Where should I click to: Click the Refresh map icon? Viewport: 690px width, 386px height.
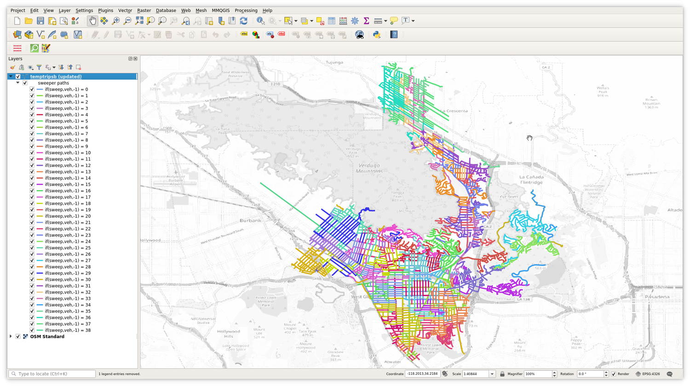[x=244, y=21]
